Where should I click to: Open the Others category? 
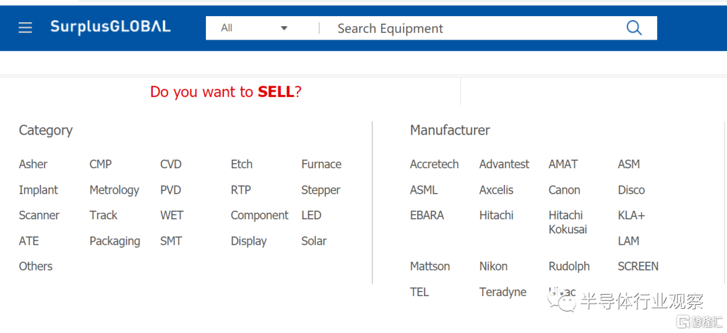pos(36,266)
